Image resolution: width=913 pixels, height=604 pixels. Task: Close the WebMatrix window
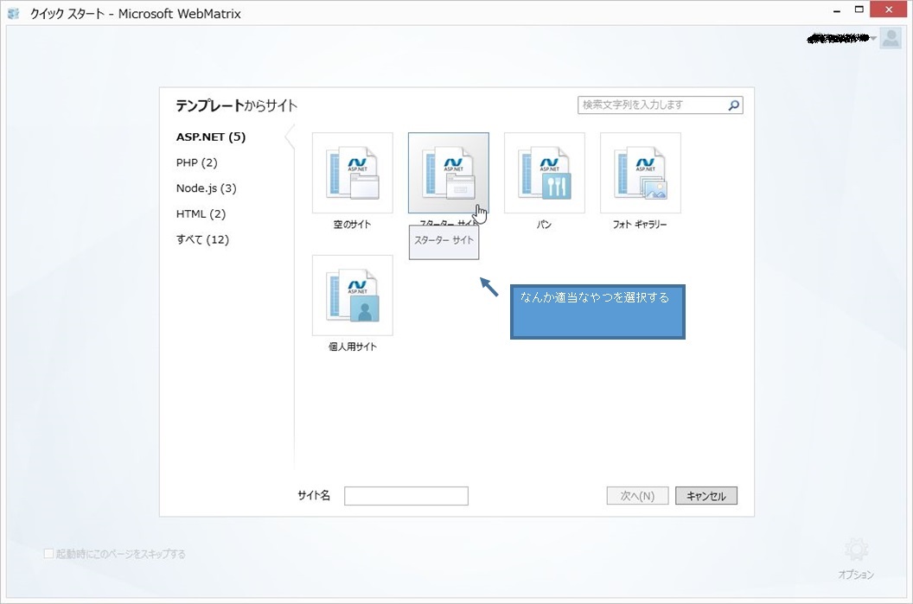coord(889,10)
